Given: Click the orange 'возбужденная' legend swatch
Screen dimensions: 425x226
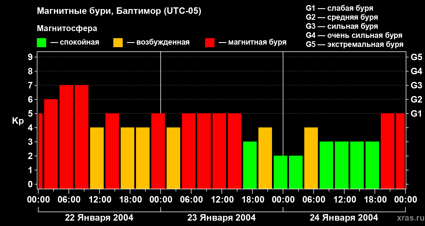Looking at the screenshot, I should [x=118, y=43].
